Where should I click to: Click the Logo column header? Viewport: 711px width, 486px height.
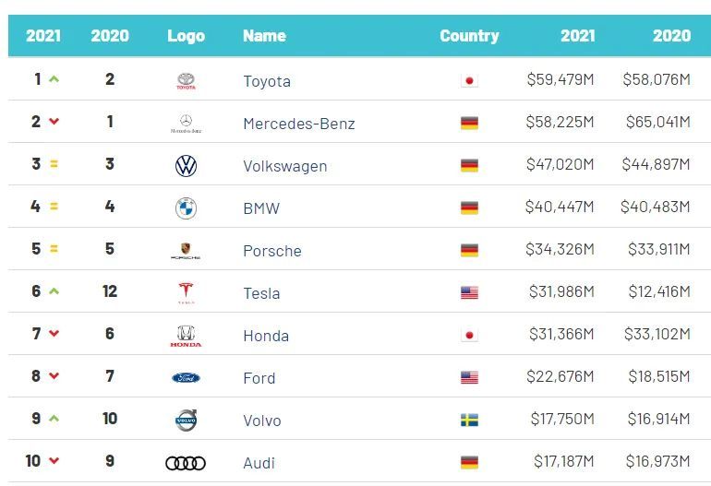point(186,36)
